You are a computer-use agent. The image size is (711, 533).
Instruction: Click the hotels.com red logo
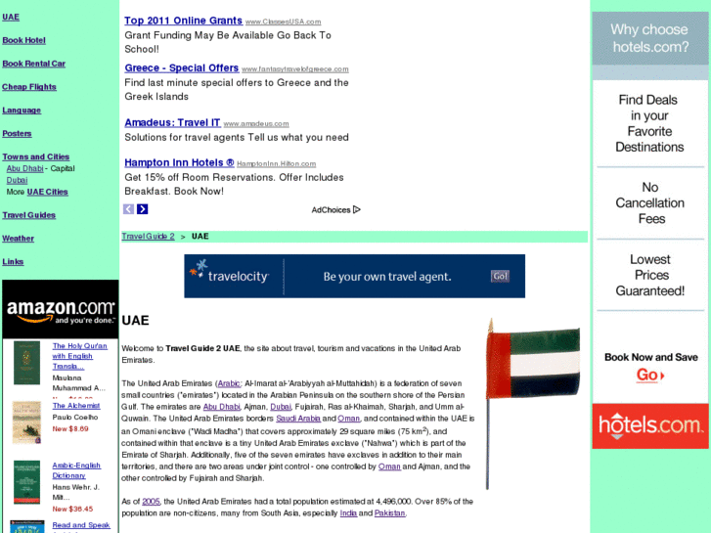(650, 426)
